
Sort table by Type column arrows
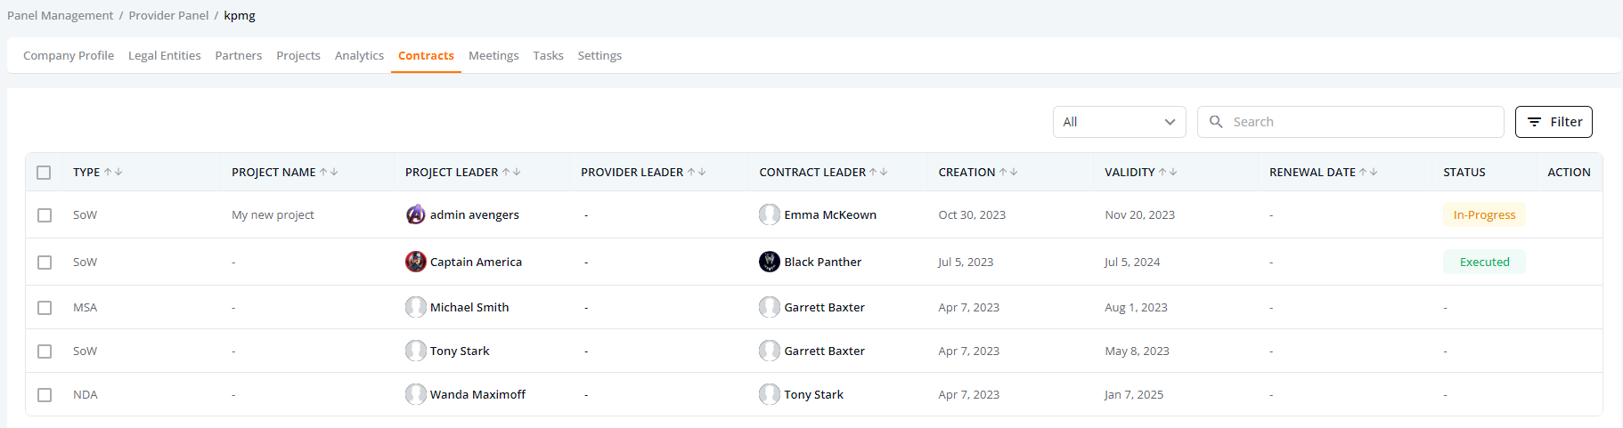click(113, 172)
